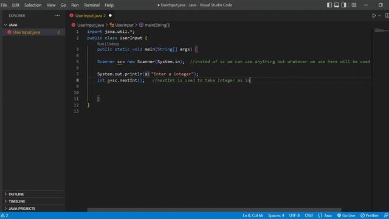Select the UserInput.java editor tab

tap(91, 16)
